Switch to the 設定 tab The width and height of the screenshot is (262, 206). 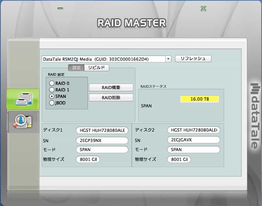tap(76, 68)
